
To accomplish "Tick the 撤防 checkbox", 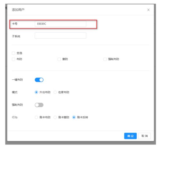I will click(59, 59).
